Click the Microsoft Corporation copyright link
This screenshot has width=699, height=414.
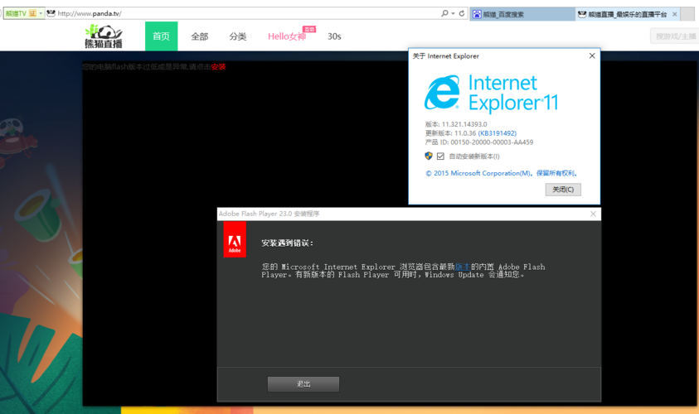tap(502, 173)
